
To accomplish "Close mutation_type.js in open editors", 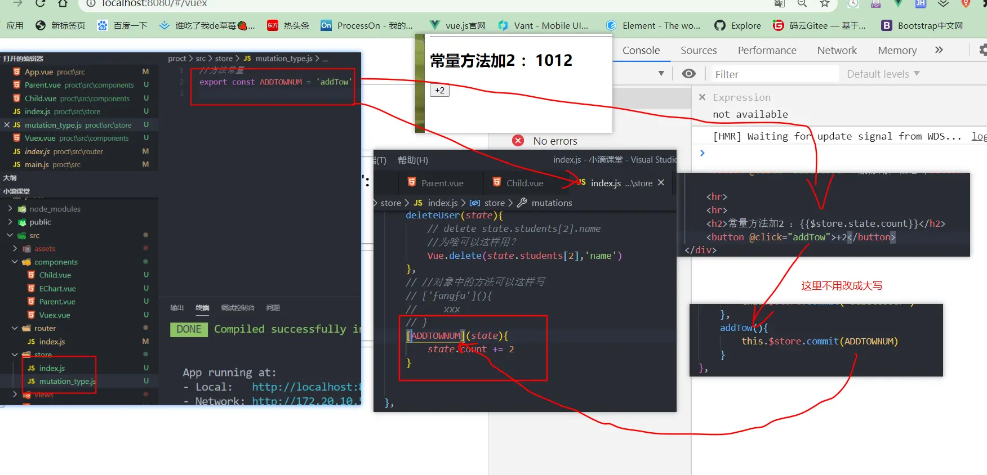I will pos(7,125).
